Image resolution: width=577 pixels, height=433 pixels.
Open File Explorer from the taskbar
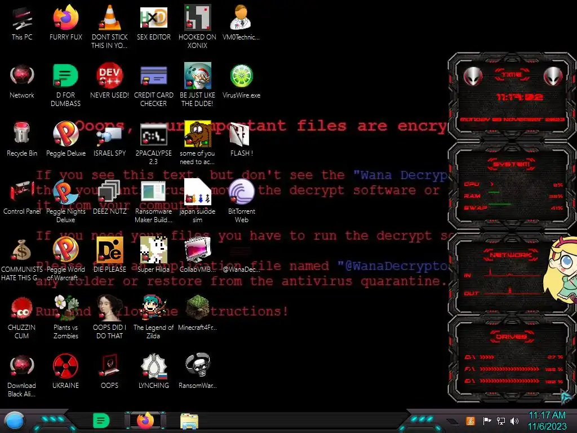pyautogui.click(x=189, y=421)
